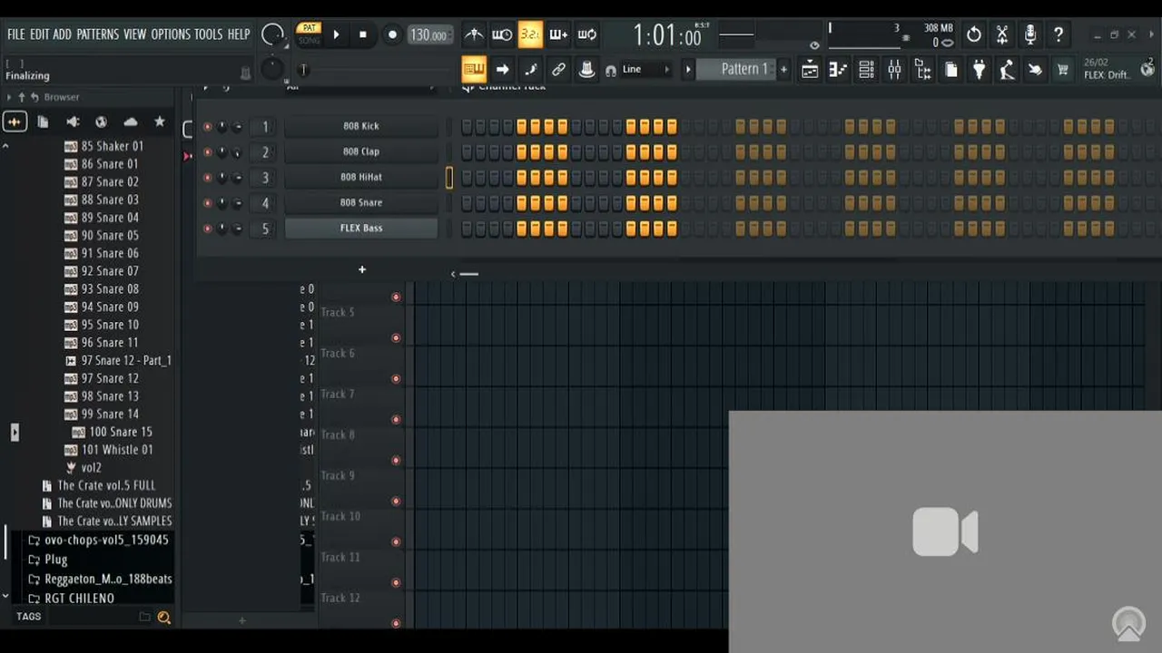Select the FLEX Bass channel button

click(361, 229)
